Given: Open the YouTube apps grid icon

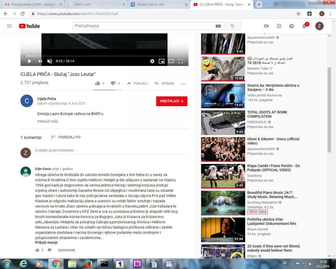Looking at the screenshot, I should click(279, 26).
